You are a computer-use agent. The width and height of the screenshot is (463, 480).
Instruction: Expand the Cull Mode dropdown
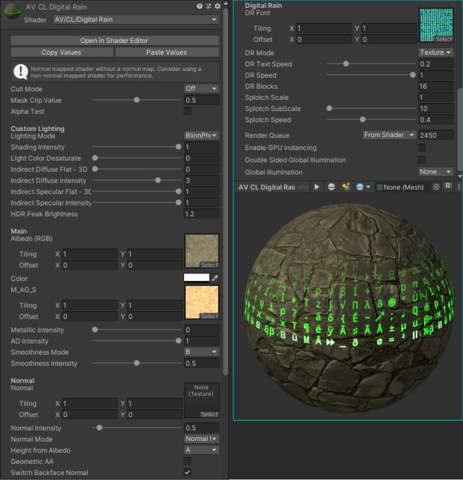point(201,89)
